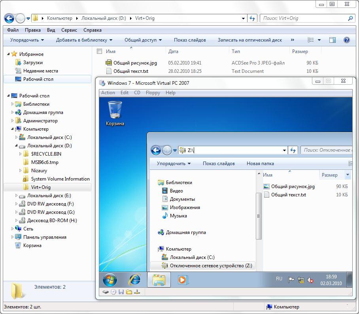Open the Floppy menu in Virtual PC

[153, 93]
